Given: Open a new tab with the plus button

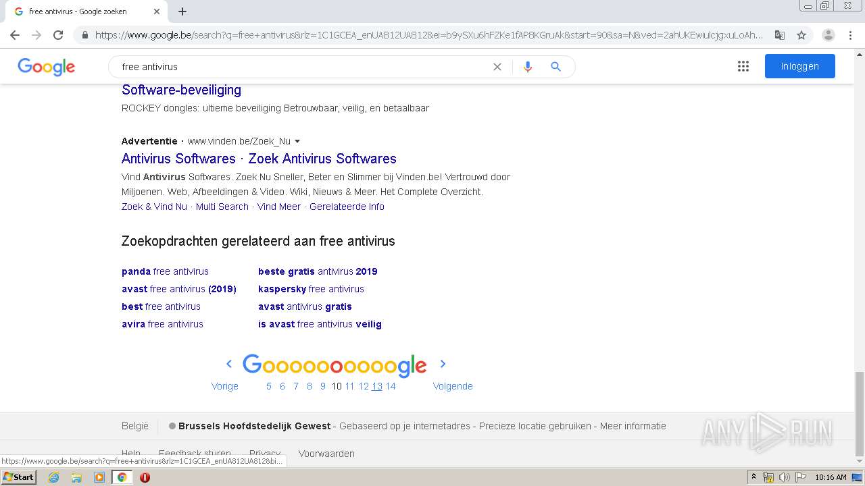Looking at the screenshot, I should click(182, 11).
